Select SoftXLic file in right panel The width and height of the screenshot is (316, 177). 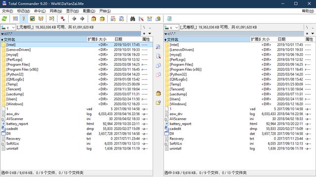pyautogui.click(x=239, y=144)
